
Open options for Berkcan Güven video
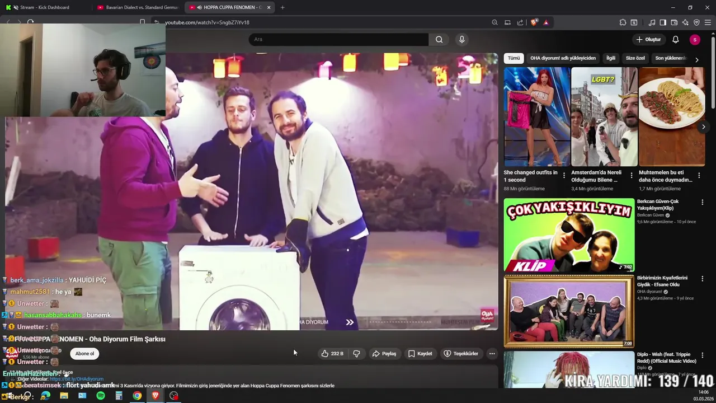pos(702,202)
